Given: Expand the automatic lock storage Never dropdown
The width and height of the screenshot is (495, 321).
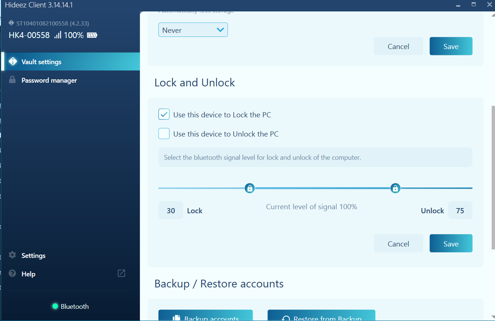Looking at the screenshot, I should [x=193, y=30].
